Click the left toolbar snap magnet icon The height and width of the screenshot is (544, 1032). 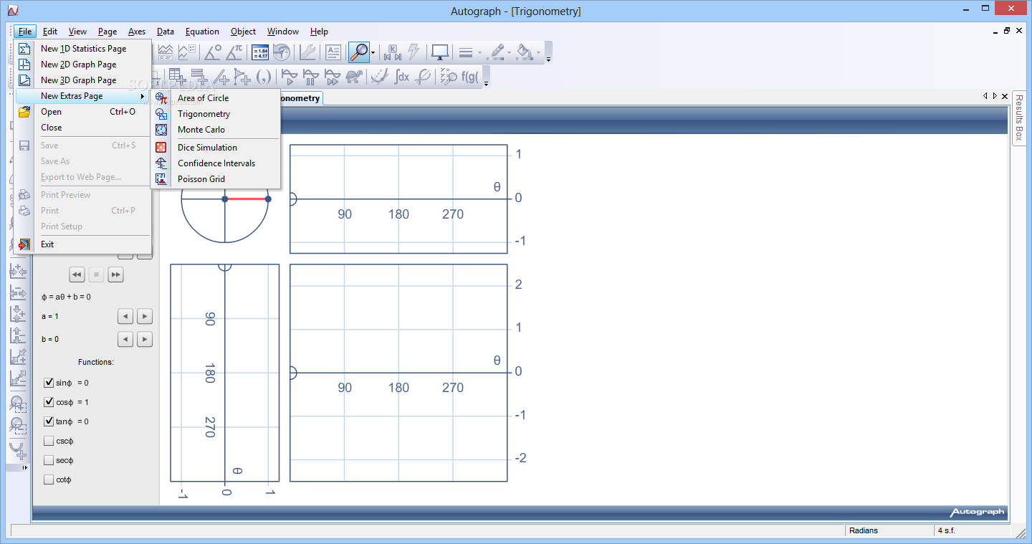[x=18, y=450]
